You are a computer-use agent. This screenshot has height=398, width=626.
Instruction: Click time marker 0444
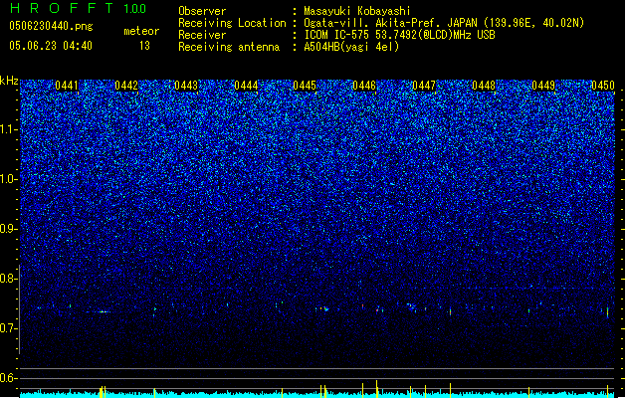(246, 86)
